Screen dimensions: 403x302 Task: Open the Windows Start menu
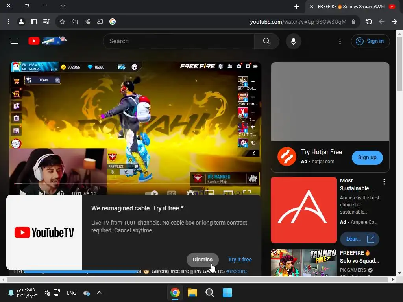[227, 293]
